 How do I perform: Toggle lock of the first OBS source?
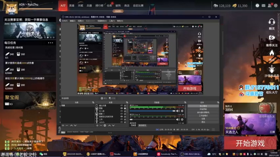125,106
